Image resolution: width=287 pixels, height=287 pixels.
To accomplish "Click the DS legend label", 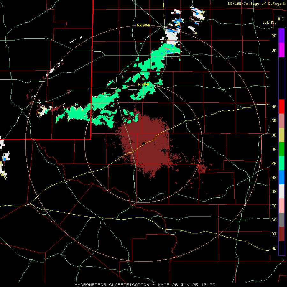I will (274, 192).
